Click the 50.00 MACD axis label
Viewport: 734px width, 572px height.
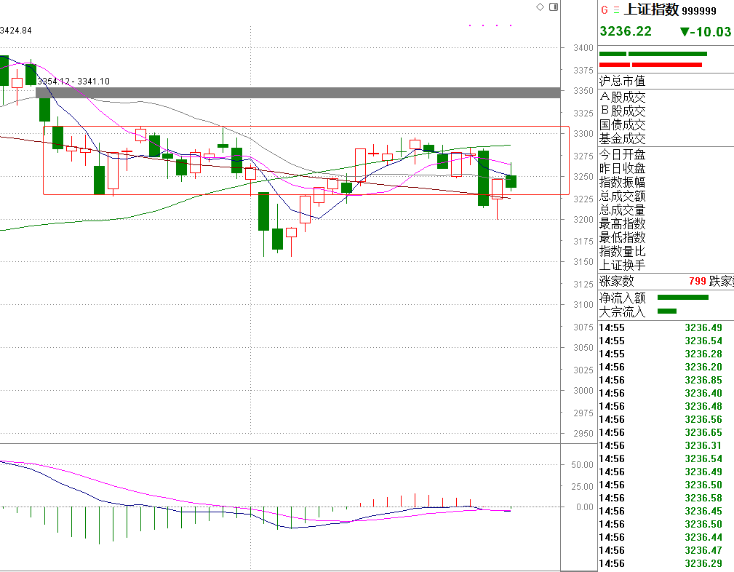(x=583, y=465)
